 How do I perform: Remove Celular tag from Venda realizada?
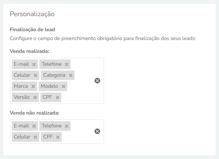click(x=35, y=75)
